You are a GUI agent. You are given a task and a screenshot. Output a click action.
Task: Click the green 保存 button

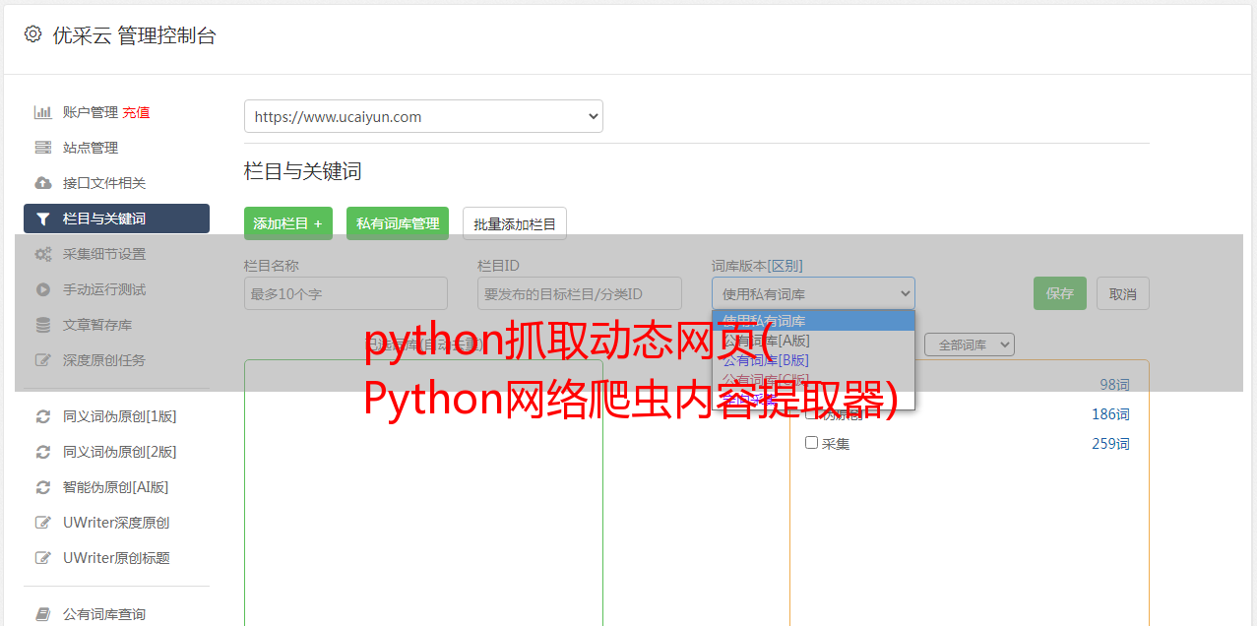pyautogui.click(x=1060, y=293)
